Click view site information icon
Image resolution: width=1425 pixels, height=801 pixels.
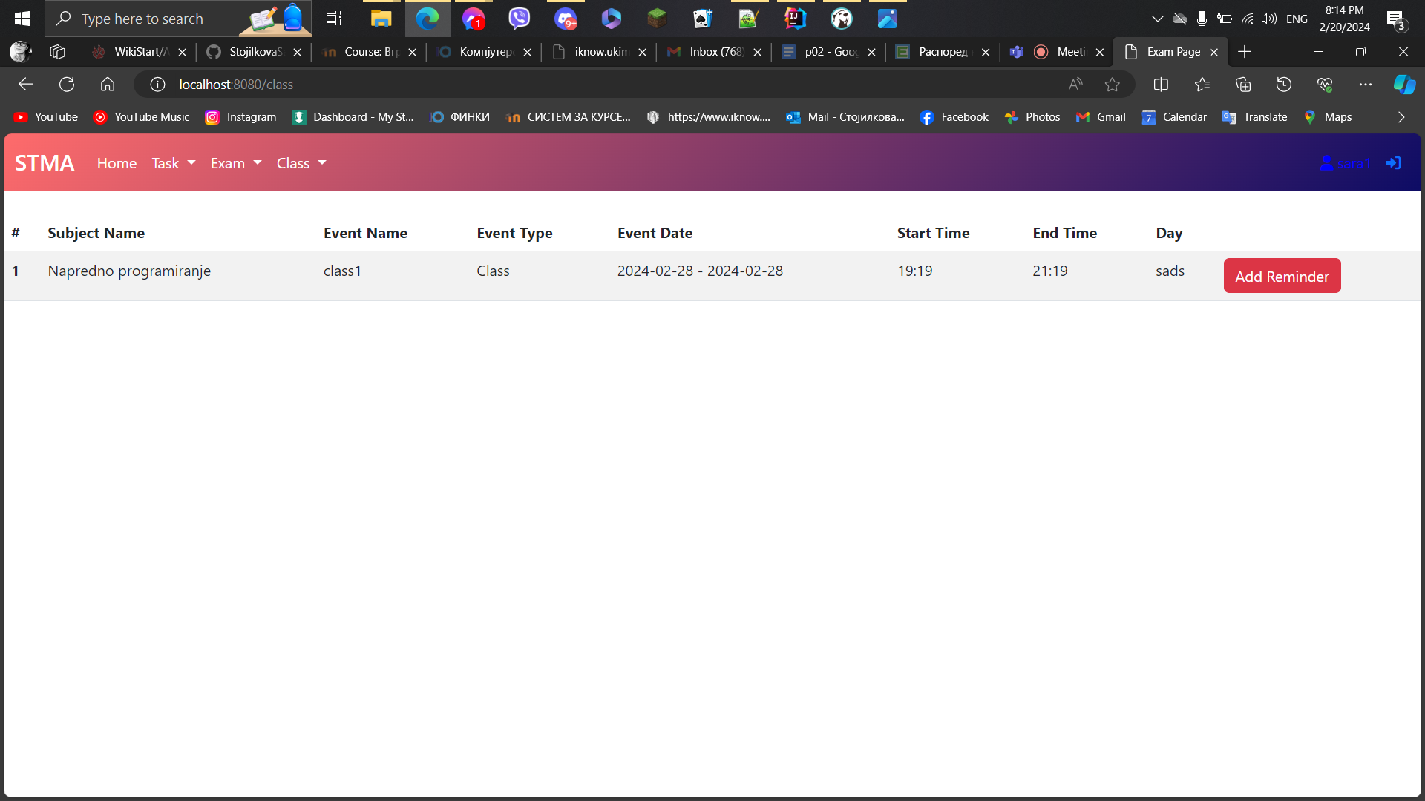click(157, 85)
